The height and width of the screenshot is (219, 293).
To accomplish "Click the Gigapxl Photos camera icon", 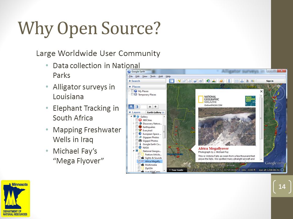I will tap(140, 141).
